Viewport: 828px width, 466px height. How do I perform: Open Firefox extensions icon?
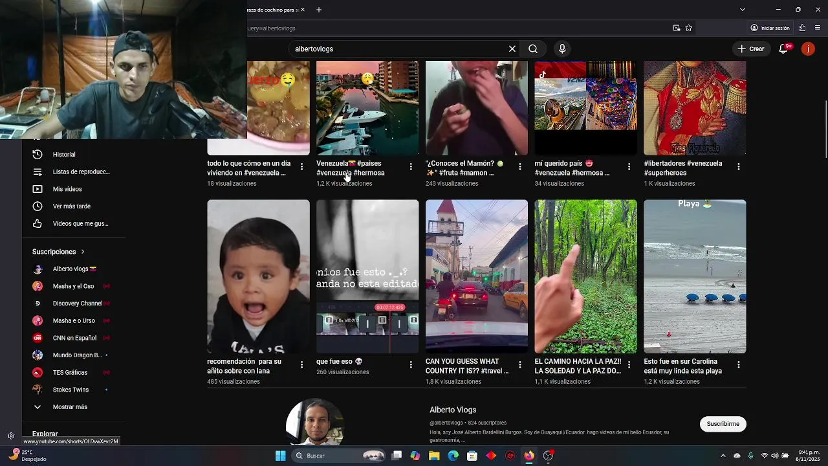coord(802,28)
